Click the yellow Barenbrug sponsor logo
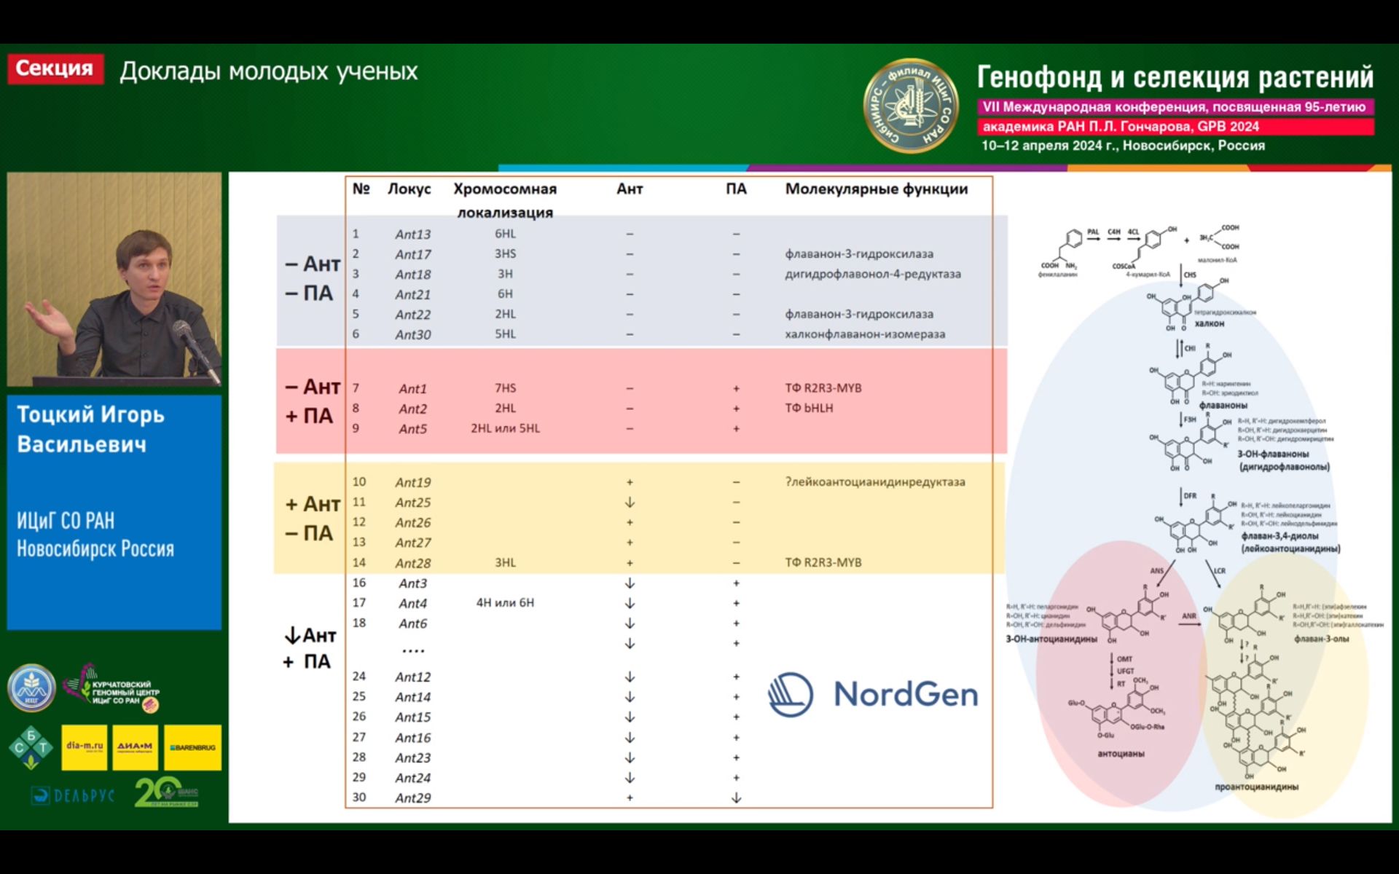This screenshot has height=874, width=1399. tap(192, 747)
